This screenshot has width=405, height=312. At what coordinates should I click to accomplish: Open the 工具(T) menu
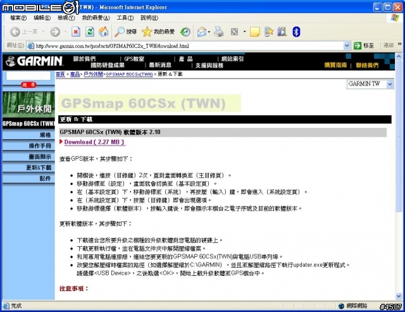(x=125, y=18)
